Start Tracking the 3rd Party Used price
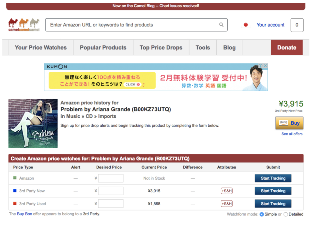 click(273, 204)
